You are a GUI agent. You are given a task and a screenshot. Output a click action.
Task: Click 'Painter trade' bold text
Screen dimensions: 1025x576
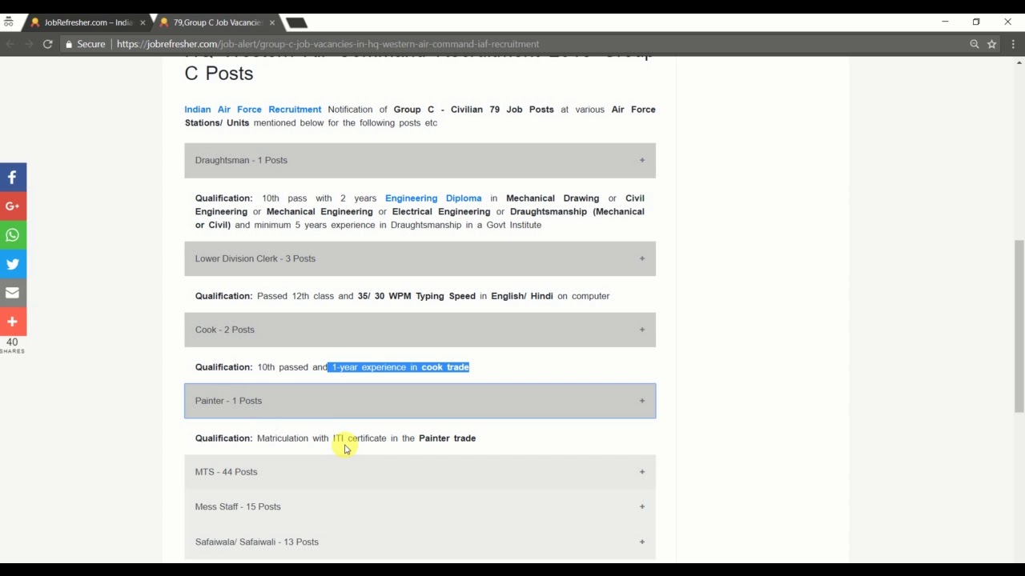point(447,438)
